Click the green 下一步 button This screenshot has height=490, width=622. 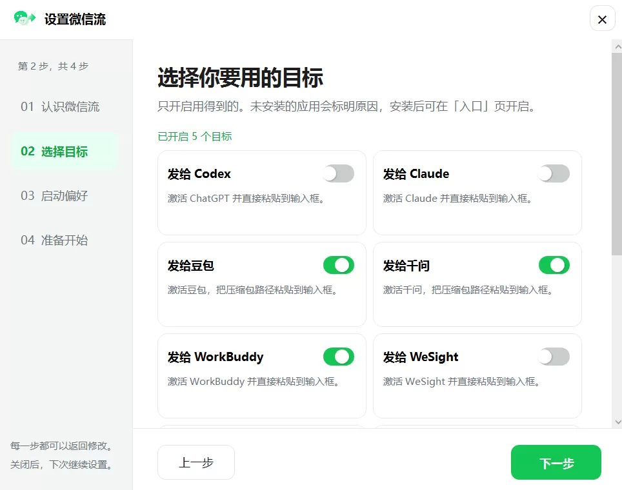556,462
